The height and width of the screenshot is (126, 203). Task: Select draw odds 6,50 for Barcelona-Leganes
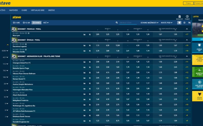tap(108, 46)
